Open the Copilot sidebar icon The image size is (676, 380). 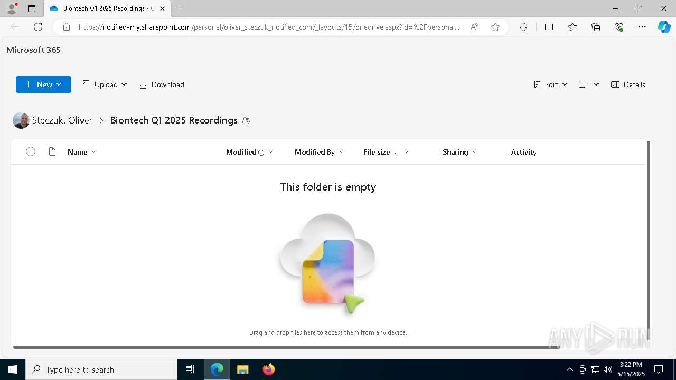[x=664, y=27]
